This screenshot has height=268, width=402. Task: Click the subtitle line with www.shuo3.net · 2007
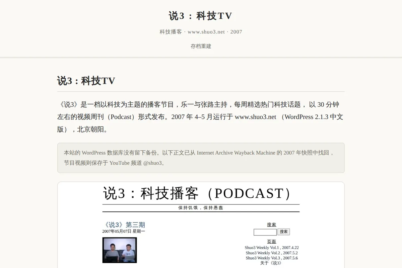click(x=201, y=32)
